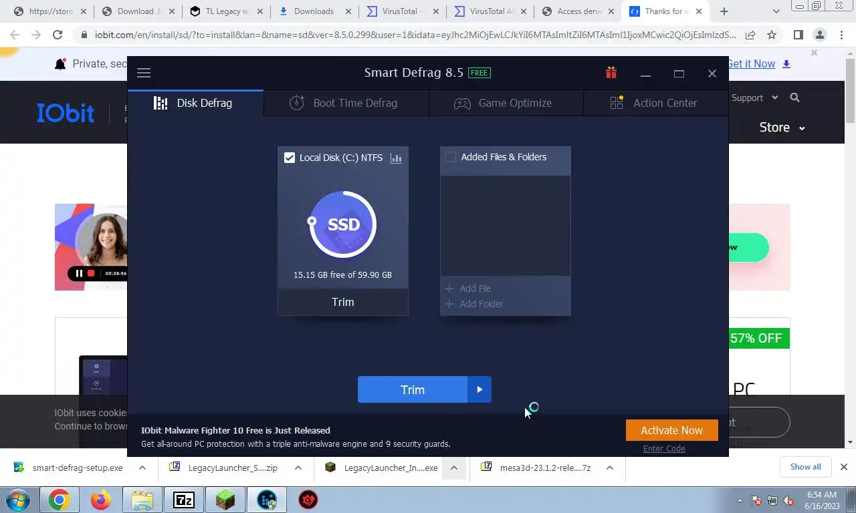The image size is (856, 513).
Task: Show hidden system tray icons
Action: [740, 500]
